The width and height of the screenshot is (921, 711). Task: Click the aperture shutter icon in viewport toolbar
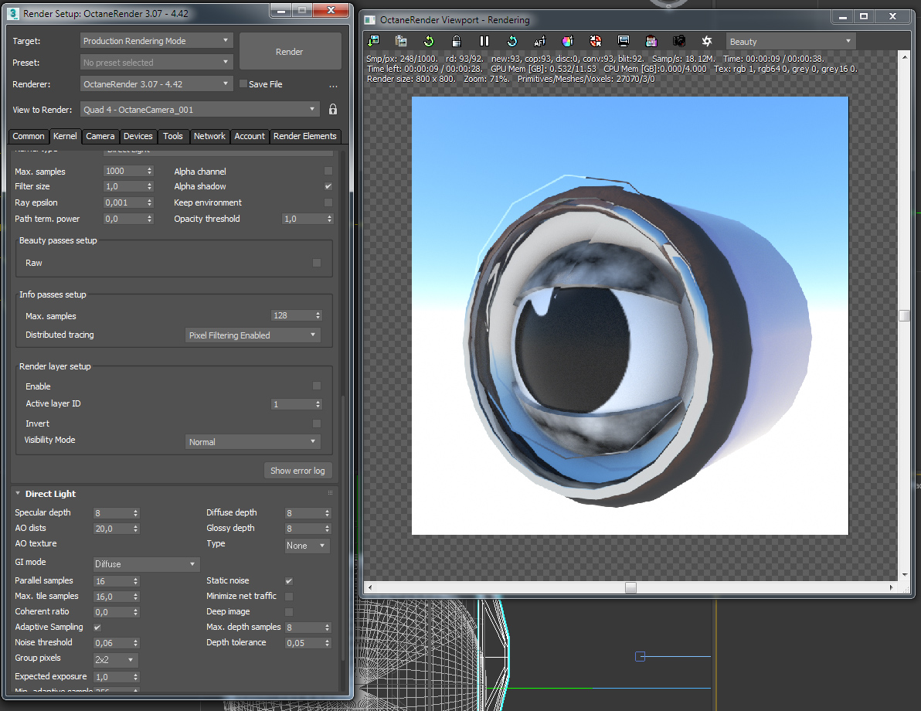707,41
